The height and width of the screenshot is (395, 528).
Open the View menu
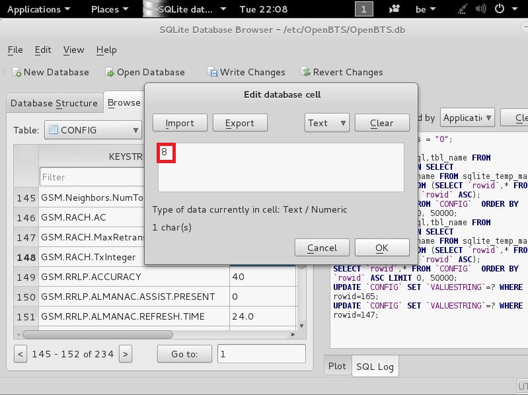[x=74, y=50]
